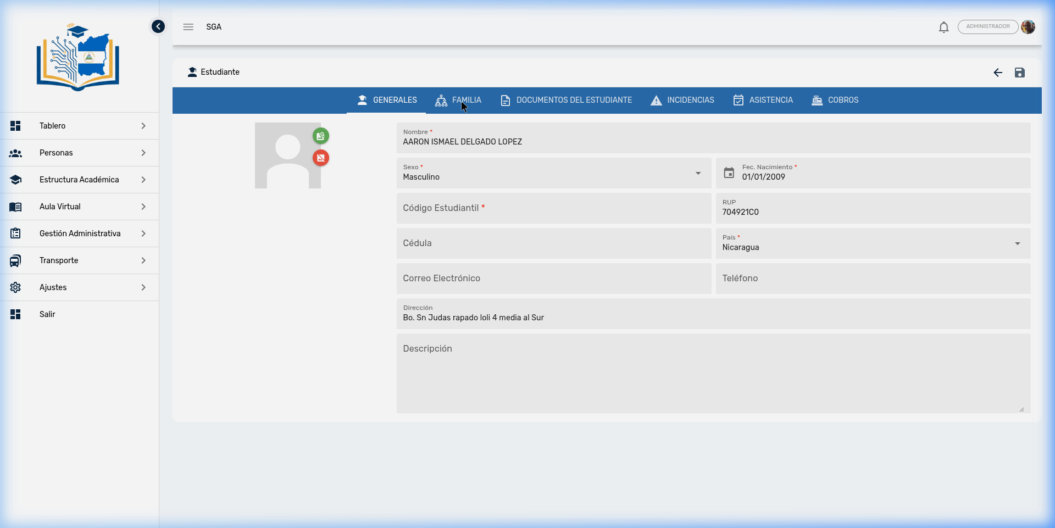Open the birth date calendar icon
Viewport: 1055px width, 528px height.
(729, 173)
